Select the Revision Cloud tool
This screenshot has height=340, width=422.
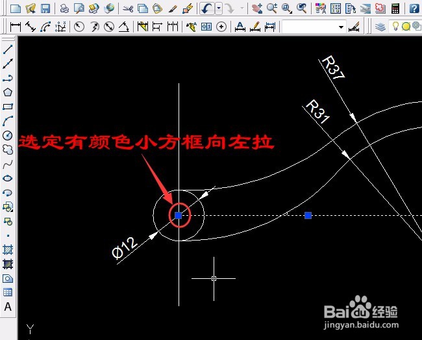(x=8, y=150)
